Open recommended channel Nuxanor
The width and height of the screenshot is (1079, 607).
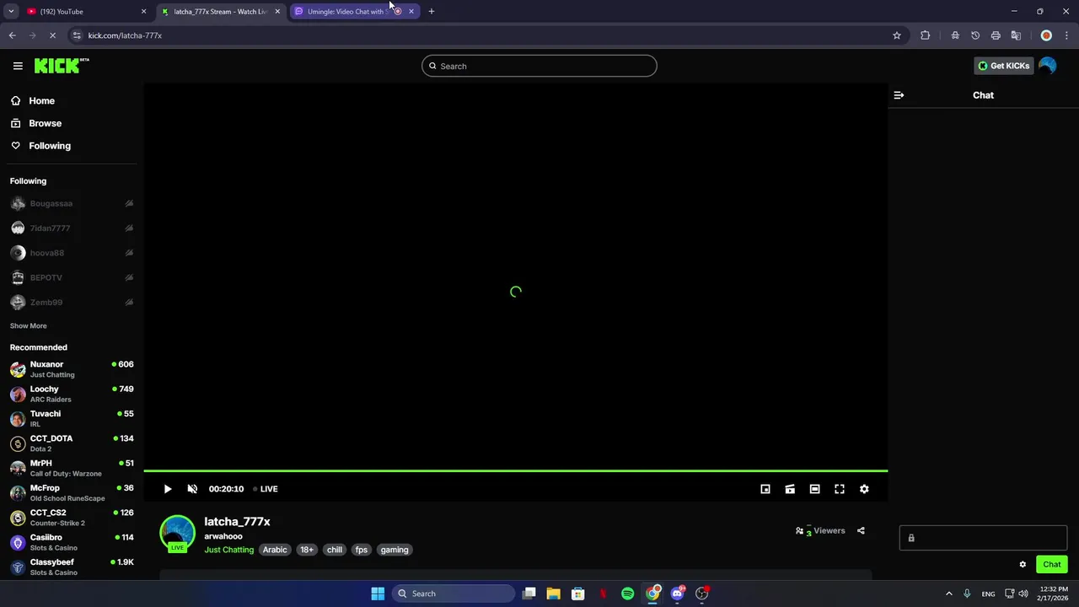[x=72, y=369]
